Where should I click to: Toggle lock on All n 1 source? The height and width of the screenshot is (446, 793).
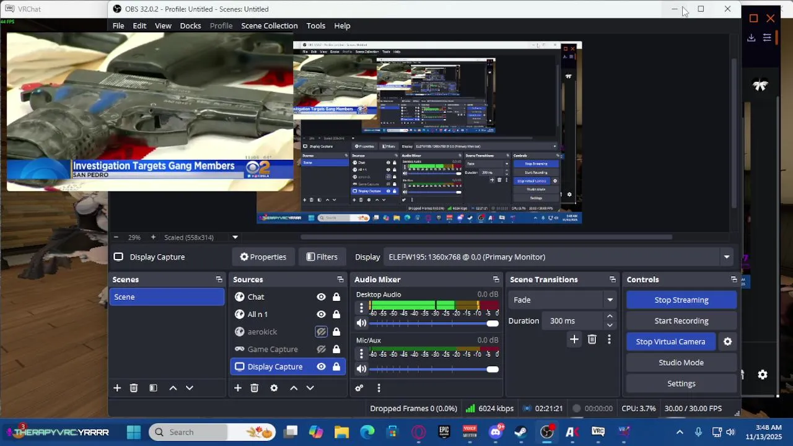coord(336,314)
